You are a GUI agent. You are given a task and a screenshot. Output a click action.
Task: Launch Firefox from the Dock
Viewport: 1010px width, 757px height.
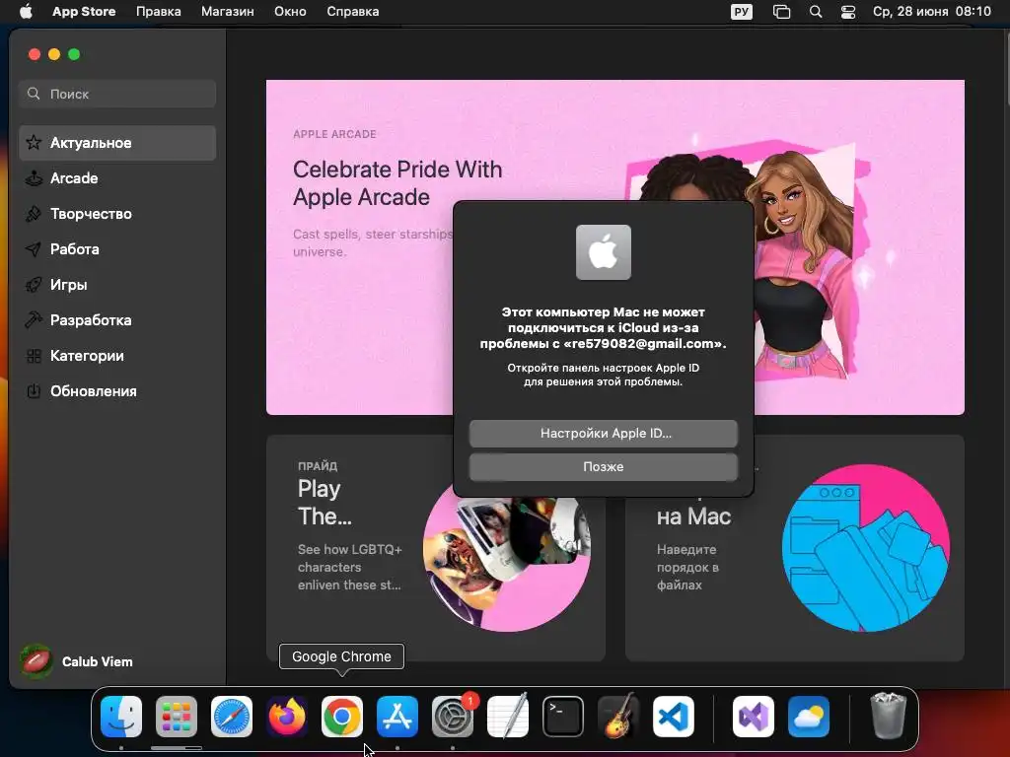click(x=287, y=717)
